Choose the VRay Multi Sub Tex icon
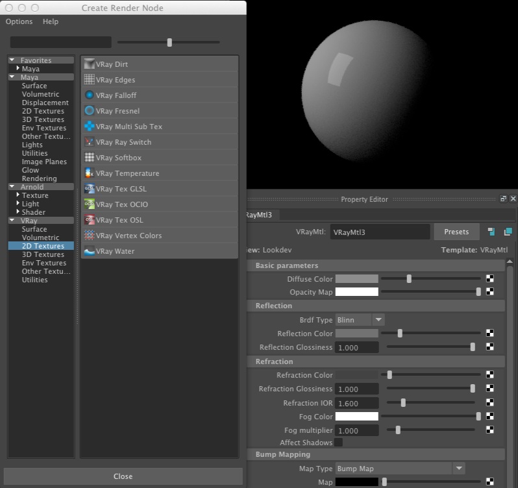518x488 pixels. (x=89, y=126)
